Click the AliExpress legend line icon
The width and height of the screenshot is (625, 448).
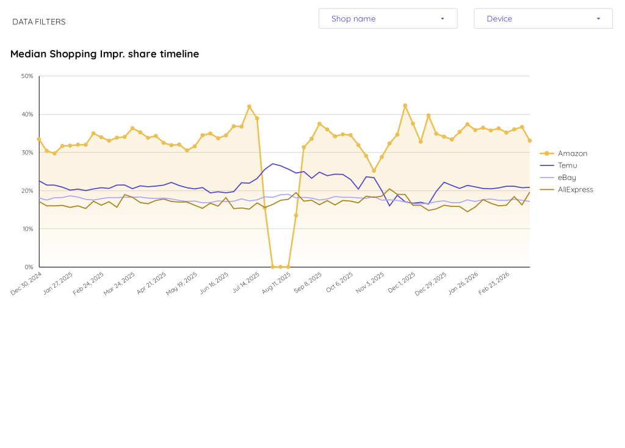[547, 189]
